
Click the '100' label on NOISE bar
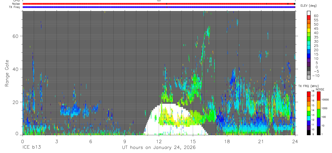click(324, 117)
